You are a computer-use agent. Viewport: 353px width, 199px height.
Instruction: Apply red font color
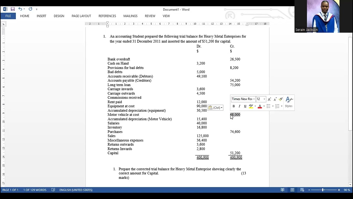(x=260, y=106)
